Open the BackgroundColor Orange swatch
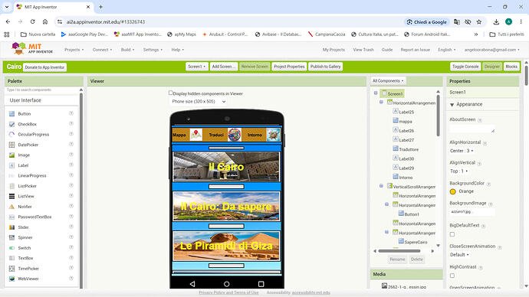 pyautogui.click(x=453, y=191)
